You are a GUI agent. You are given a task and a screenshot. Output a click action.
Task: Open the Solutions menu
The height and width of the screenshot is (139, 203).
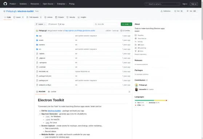24,4
